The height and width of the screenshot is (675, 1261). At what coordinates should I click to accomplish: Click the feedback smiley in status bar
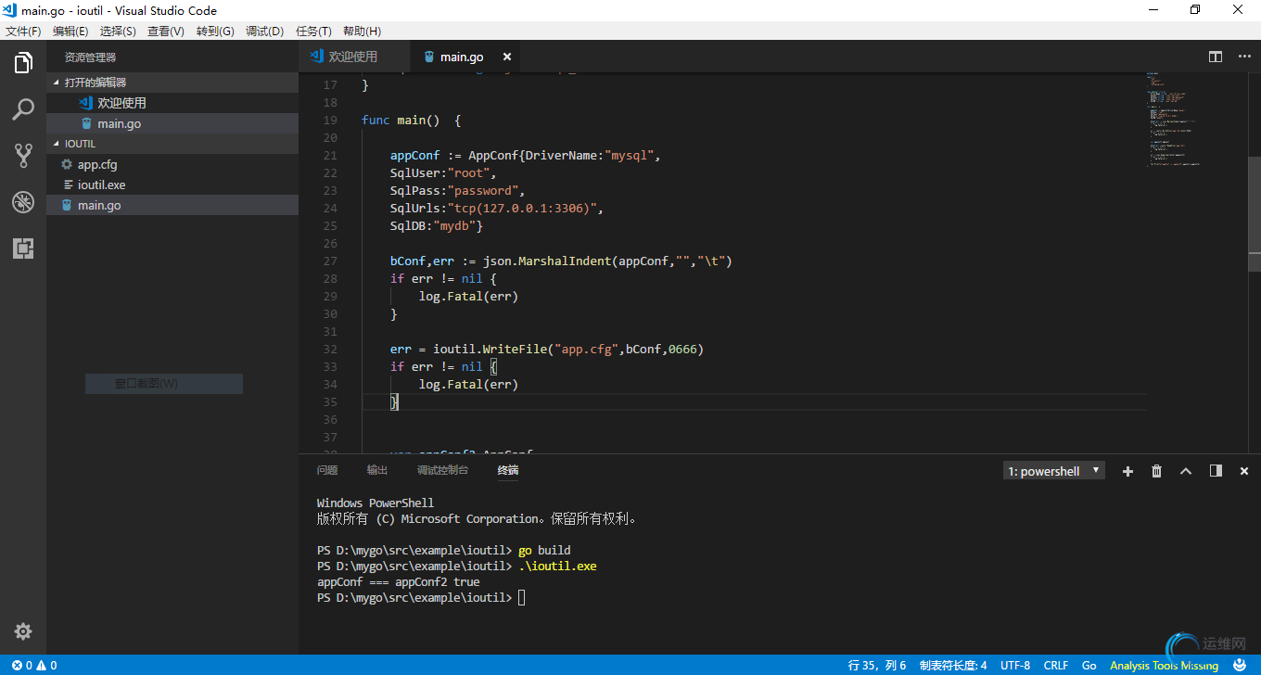pos(1240,665)
